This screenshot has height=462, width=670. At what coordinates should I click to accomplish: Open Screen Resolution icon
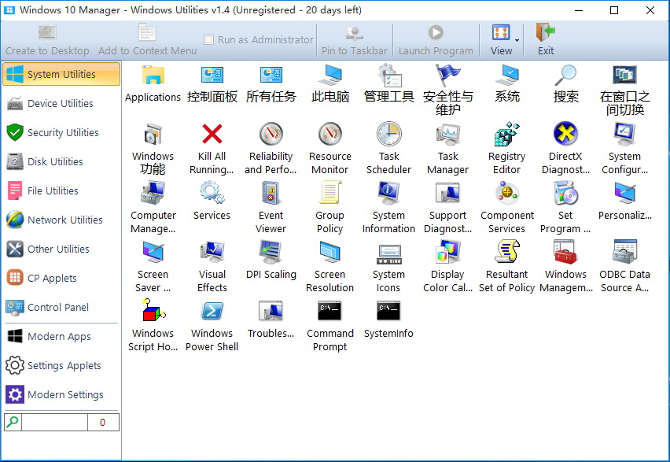click(x=329, y=252)
